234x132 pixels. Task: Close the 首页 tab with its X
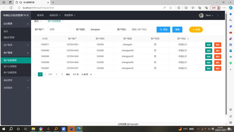pos(41,21)
